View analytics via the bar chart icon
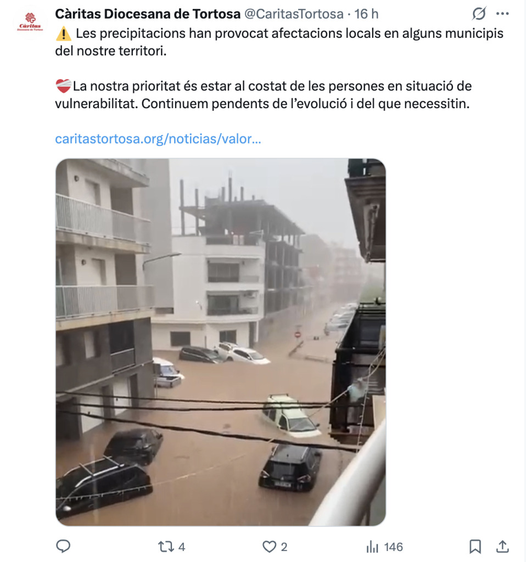This screenshot has width=526, height=562. pyautogui.click(x=372, y=547)
